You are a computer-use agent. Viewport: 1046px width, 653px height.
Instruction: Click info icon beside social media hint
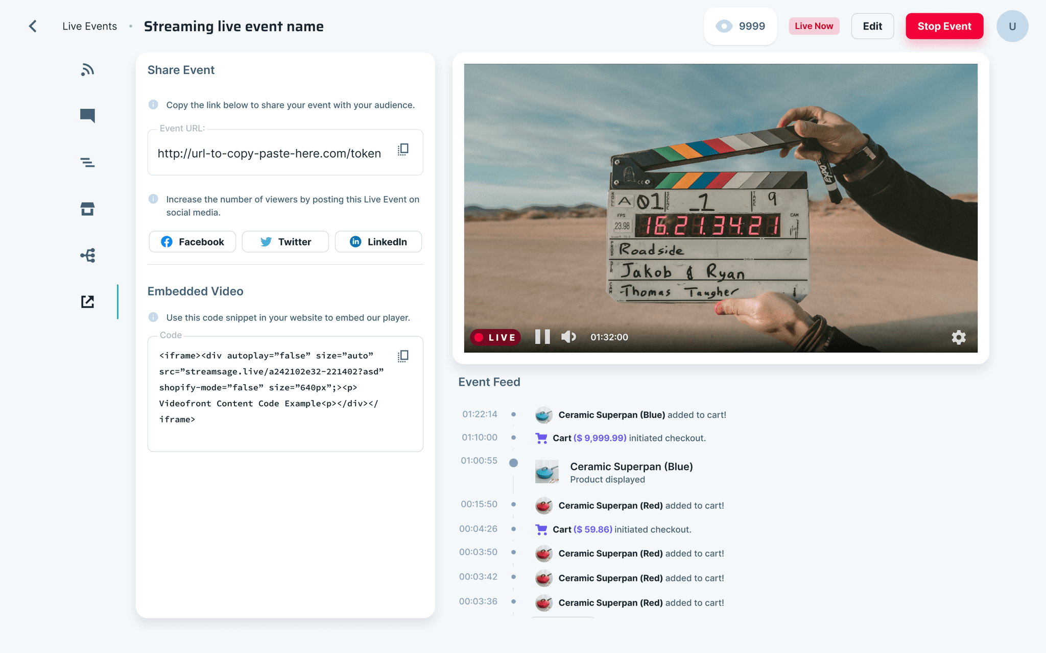(x=153, y=199)
